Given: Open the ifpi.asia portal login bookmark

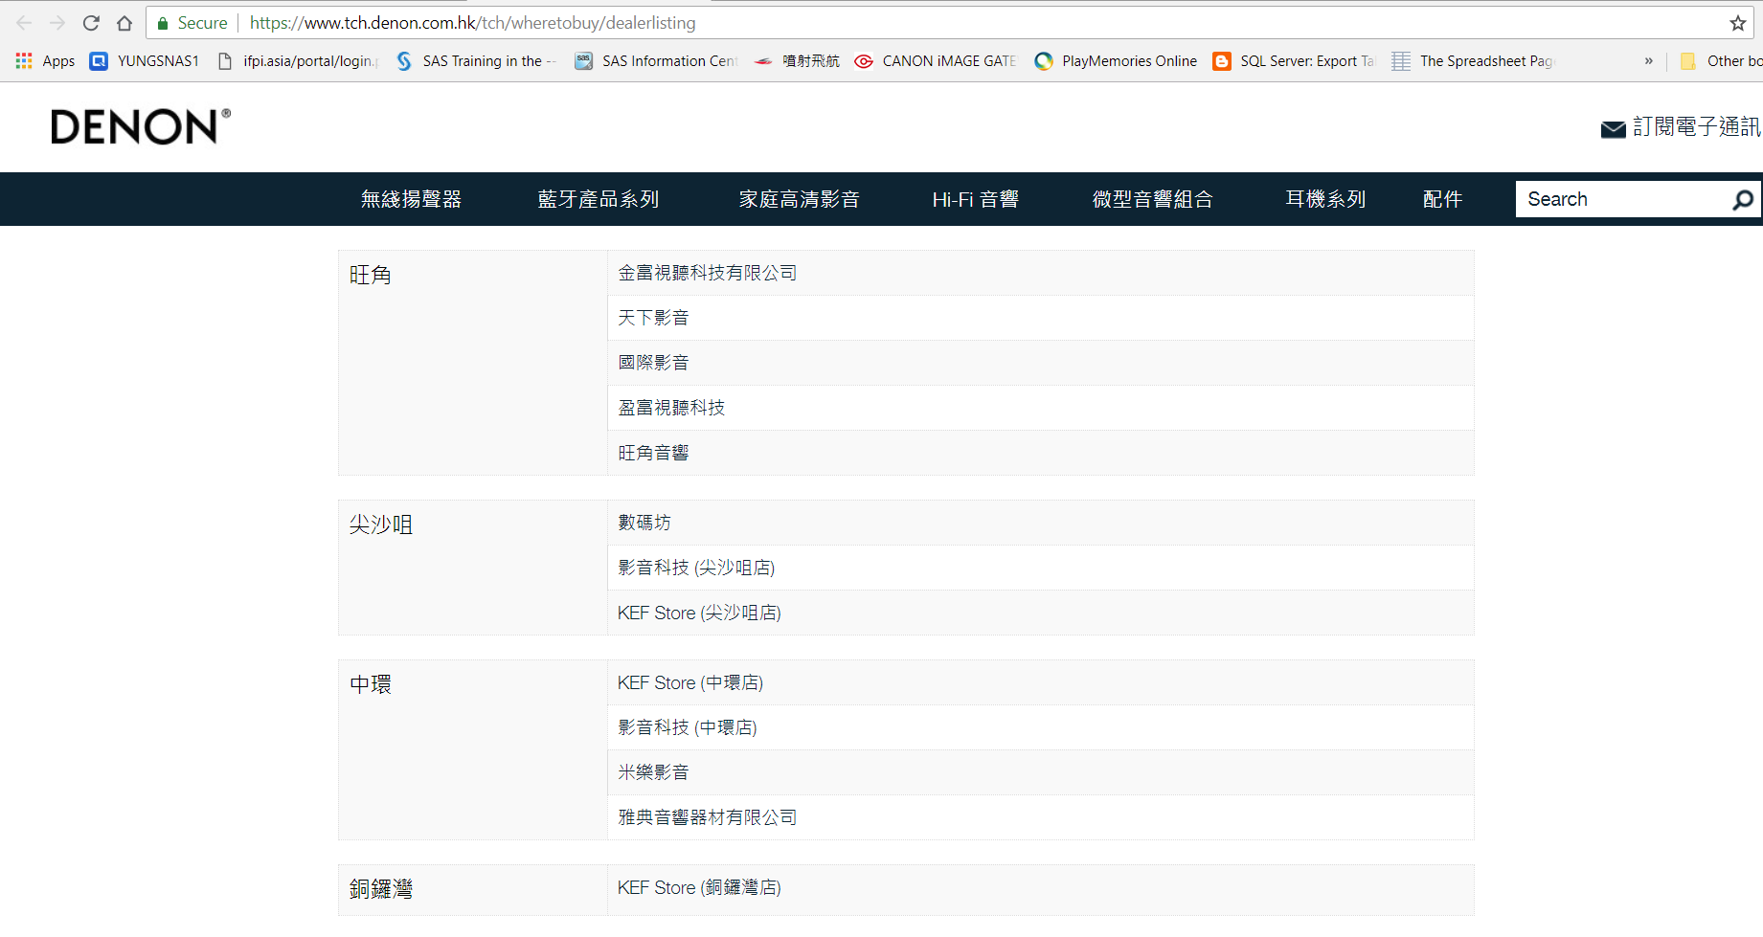Looking at the screenshot, I should 298,61.
